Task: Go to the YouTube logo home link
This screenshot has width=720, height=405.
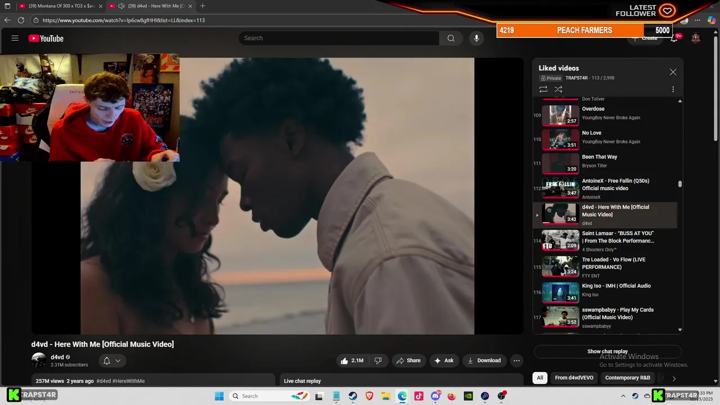Action: pos(46,38)
